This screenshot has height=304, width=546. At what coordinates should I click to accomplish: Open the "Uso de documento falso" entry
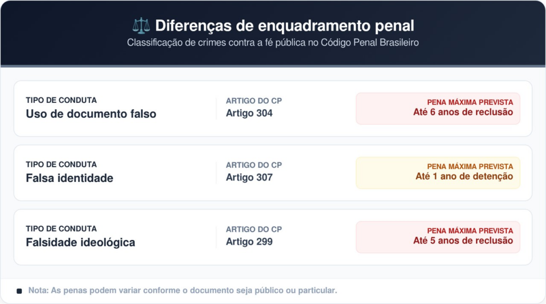tap(91, 114)
